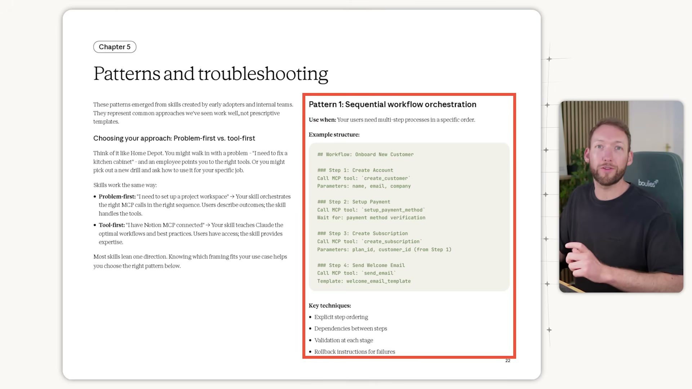Click the bold 'Problem-first:' bullet label
The width and height of the screenshot is (692, 389).
(x=117, y=196)
